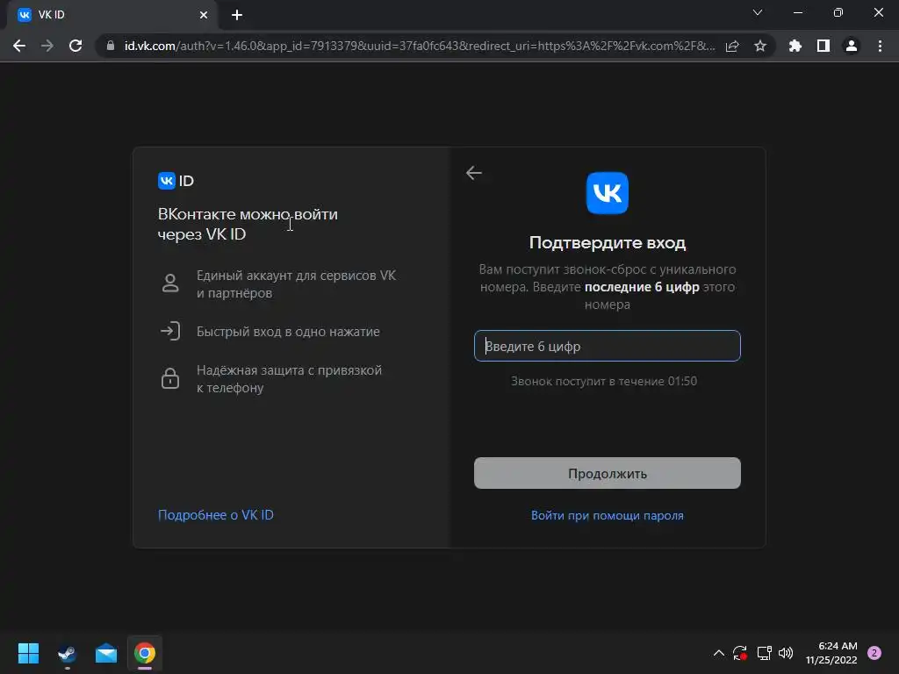The width and height of the screenshot is (899, 674).
Task: Open volume control tray icon
Action: [786, 653]
